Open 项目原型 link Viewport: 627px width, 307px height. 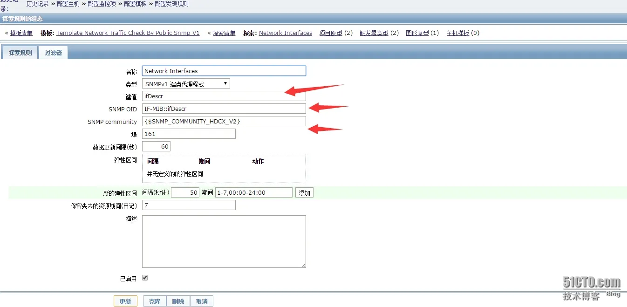tap(331, 33)
